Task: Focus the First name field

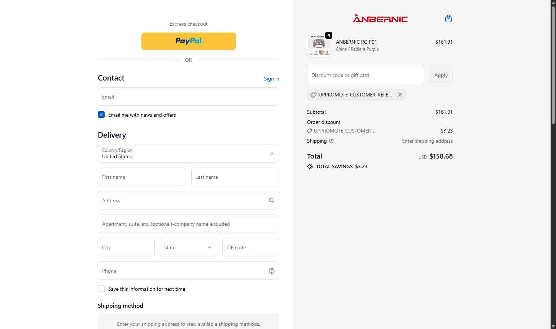Action: coord(142,177)
